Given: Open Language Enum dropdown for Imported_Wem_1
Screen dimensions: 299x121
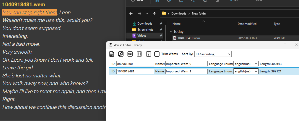Looking at the screenshot, I should coord(246,71).
